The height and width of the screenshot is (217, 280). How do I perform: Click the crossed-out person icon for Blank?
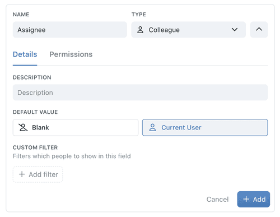click(23, 127)
